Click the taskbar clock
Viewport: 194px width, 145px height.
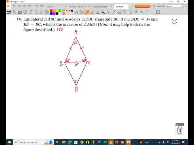pos(175,142)
